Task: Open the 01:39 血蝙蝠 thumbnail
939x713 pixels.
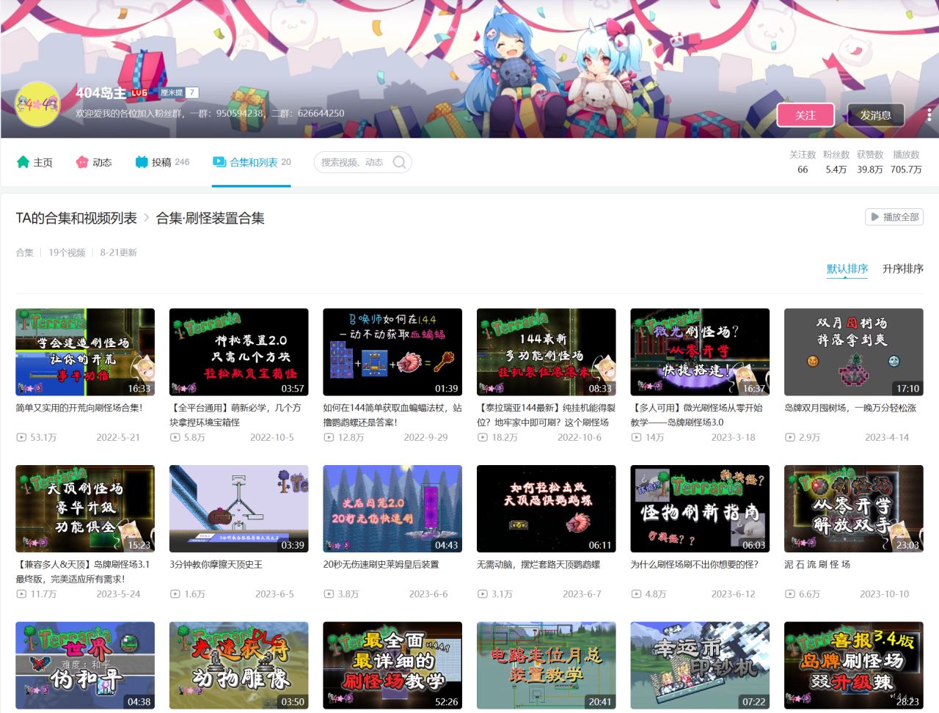Action: 392,352
